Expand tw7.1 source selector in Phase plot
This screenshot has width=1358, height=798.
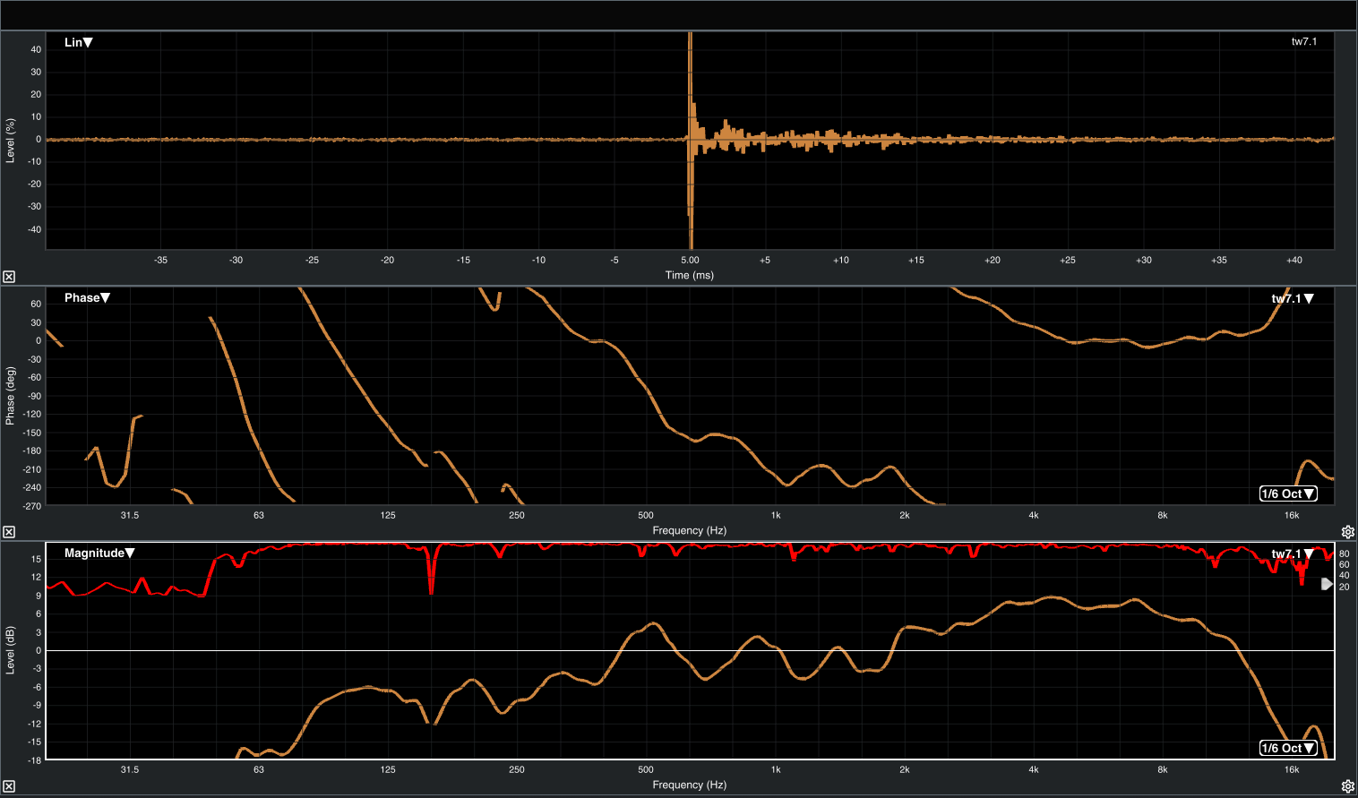point(1293,298)
